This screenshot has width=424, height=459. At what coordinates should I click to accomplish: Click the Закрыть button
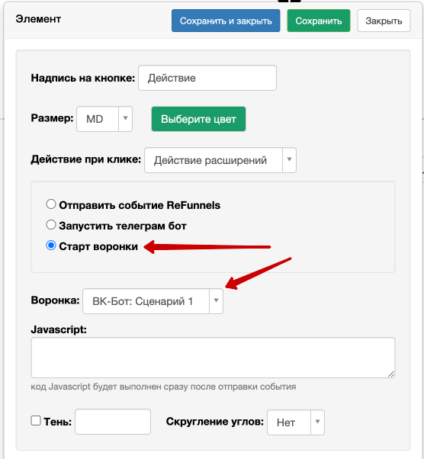384,21
